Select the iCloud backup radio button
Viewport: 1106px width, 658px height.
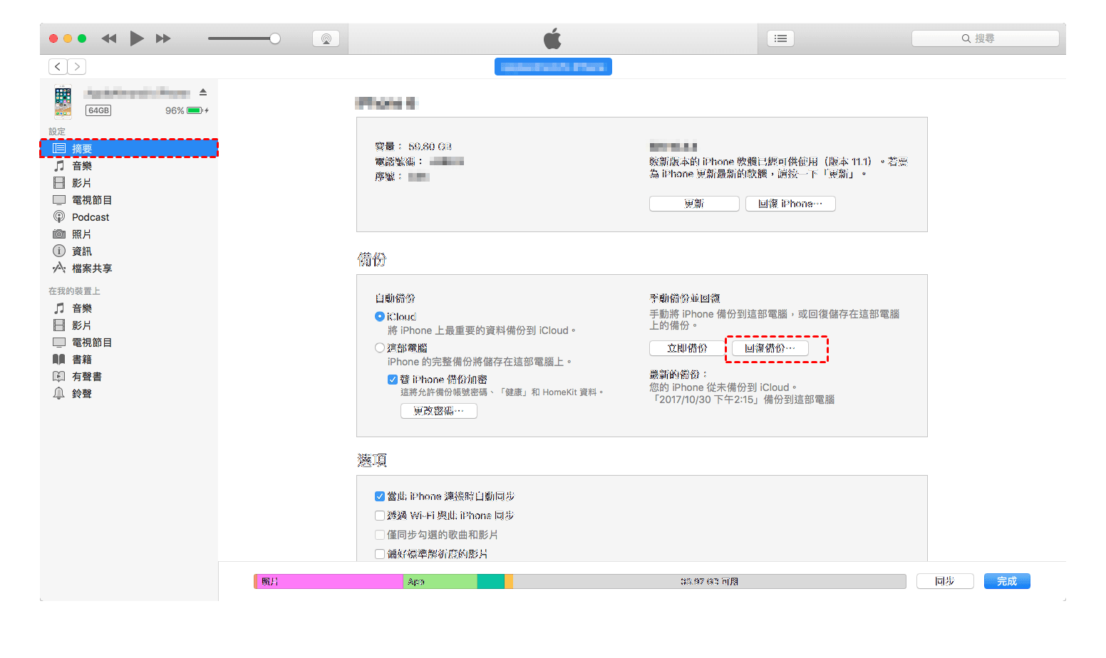380,316
